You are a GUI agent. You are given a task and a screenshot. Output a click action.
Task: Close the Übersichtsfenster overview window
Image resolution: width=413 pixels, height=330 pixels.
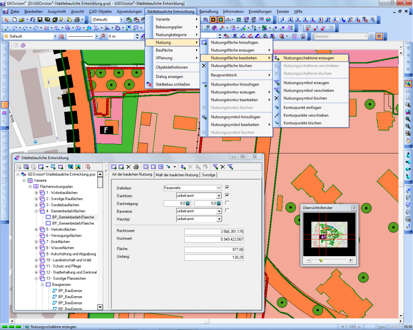(x=354, y=208)
